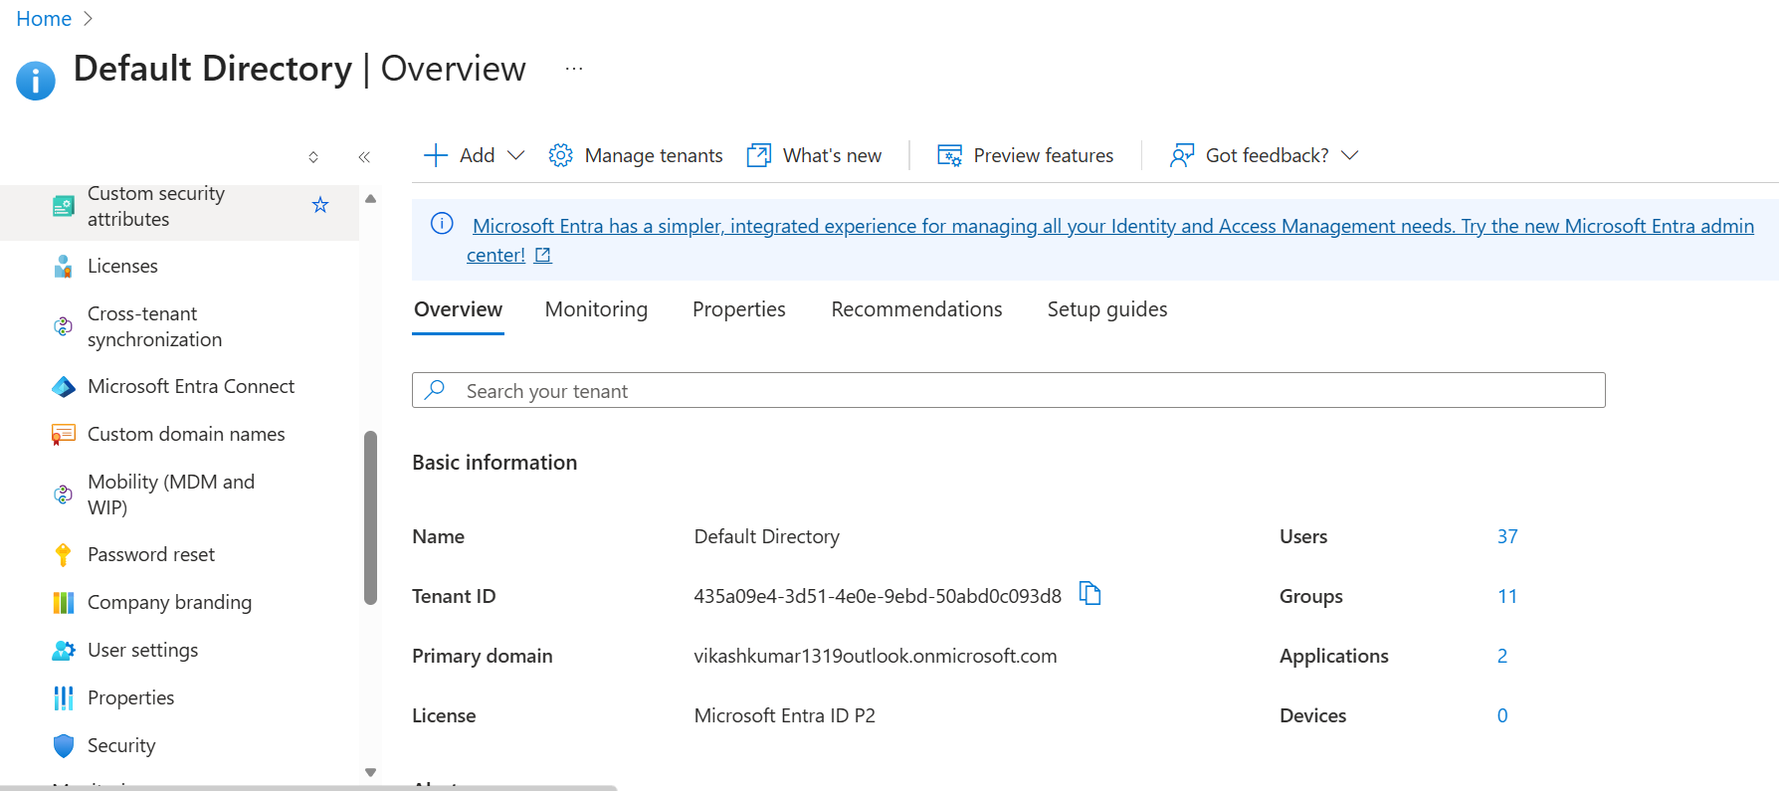The width and height of the screenshot is (1779, 791).
Task: Select the Overview tab
Action: [458, 309]
